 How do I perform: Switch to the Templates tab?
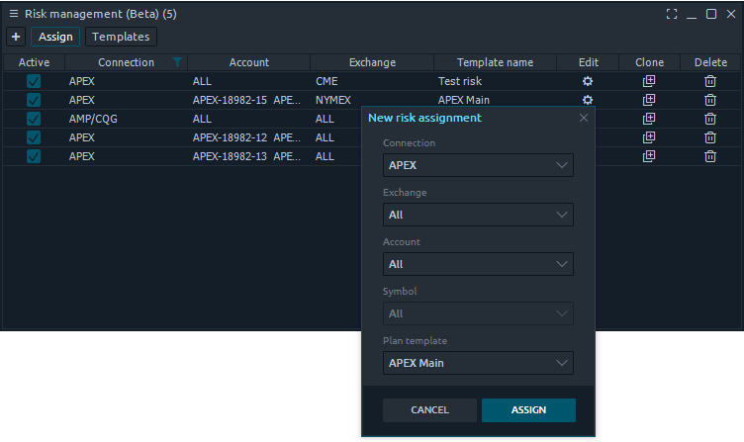(x=121, y=37)
